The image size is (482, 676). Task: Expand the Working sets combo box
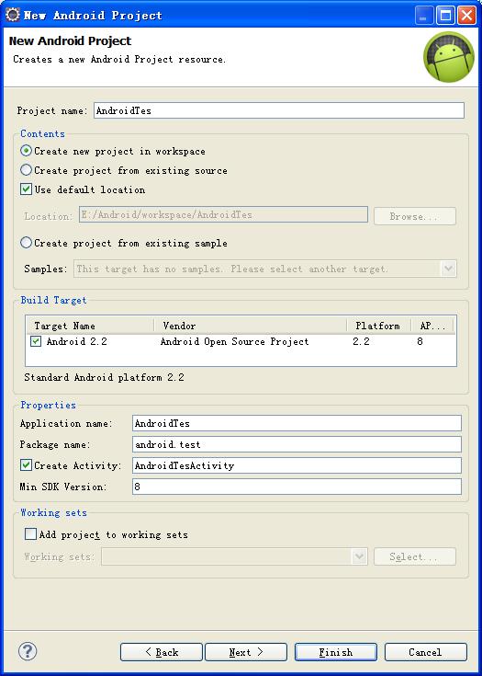[x=359, y=556]
